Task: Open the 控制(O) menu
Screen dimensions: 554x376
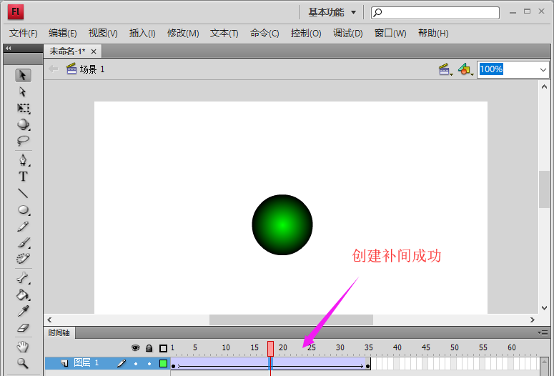Action: click(306, 33)
